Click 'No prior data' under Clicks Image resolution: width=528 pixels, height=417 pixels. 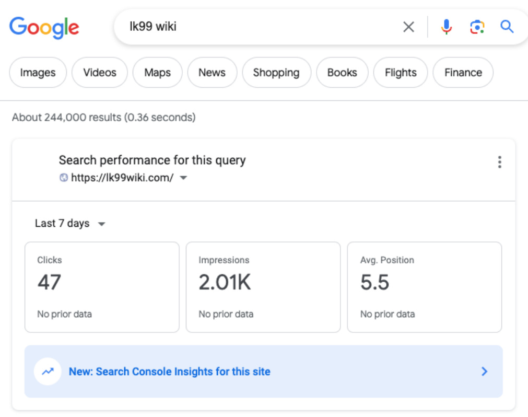coord(64,314)
